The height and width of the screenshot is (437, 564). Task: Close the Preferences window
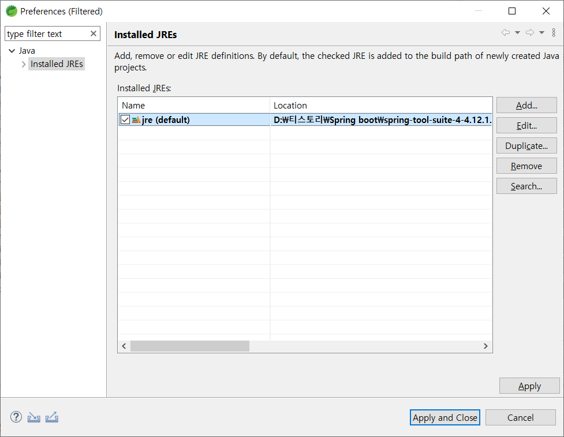(x=546, y=11)
